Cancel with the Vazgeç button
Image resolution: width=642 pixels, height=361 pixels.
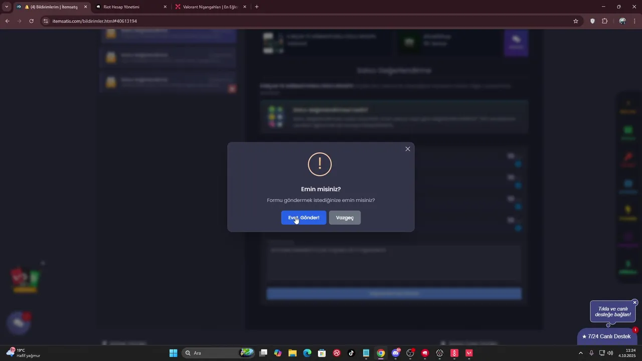[345, 218]
